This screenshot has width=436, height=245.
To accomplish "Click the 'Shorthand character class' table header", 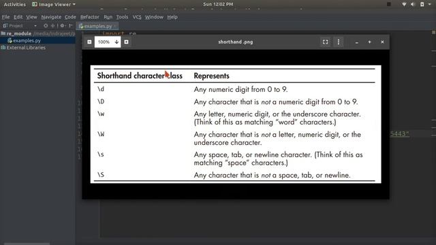I will (x=140, y=76).
